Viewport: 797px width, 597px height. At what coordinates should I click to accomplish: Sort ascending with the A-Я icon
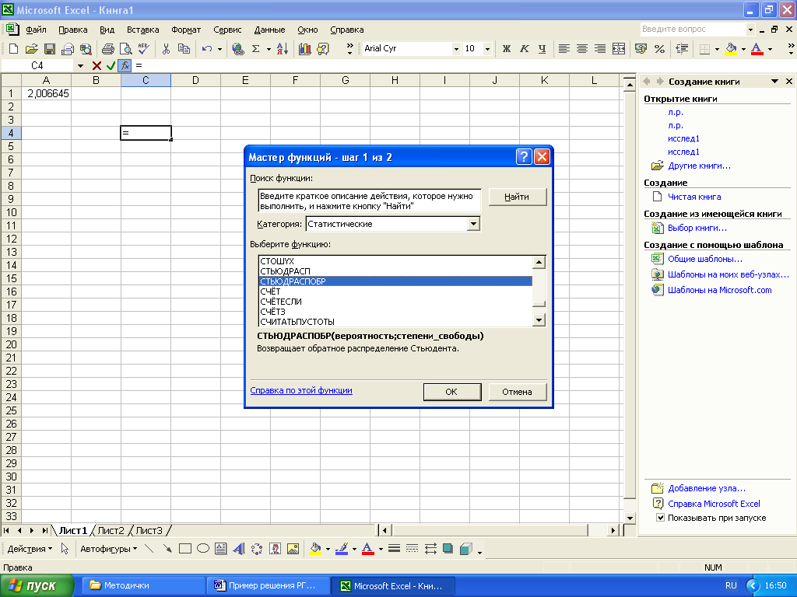coord(283,49)
